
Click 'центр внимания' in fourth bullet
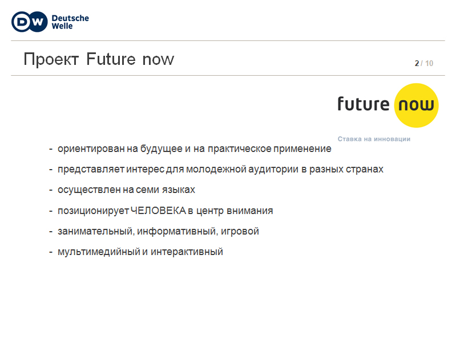(x=235, y=211)
